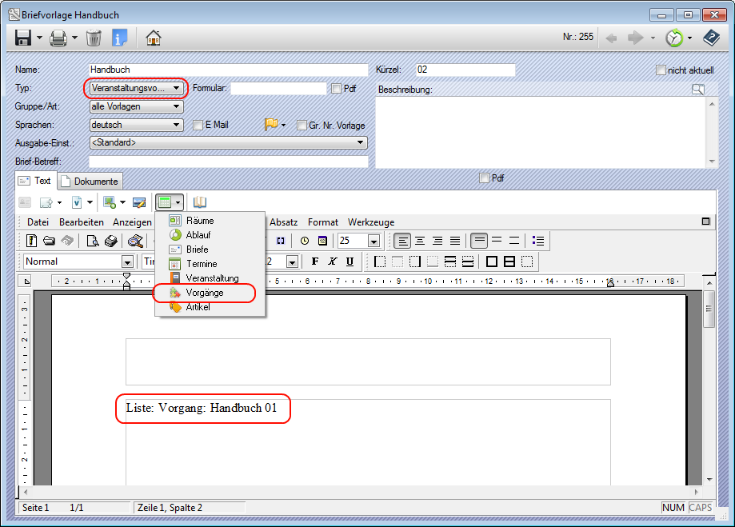Image resolution: width=735 pixels, height=527 pixels.
Task: Select Vorgänge from the dropdown menu
Action: [x=205, y=293]
